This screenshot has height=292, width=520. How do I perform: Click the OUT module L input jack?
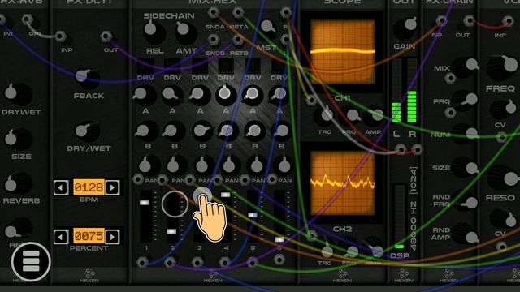401,149
